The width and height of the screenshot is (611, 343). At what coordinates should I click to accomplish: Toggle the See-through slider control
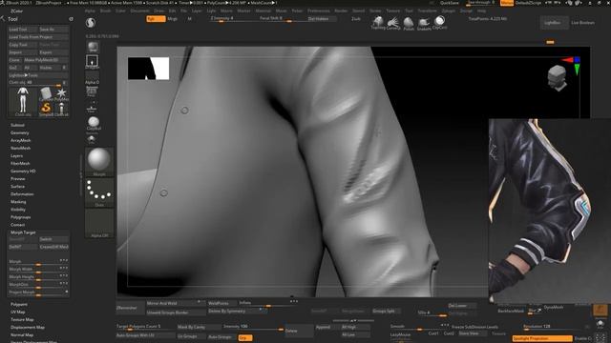480,3
